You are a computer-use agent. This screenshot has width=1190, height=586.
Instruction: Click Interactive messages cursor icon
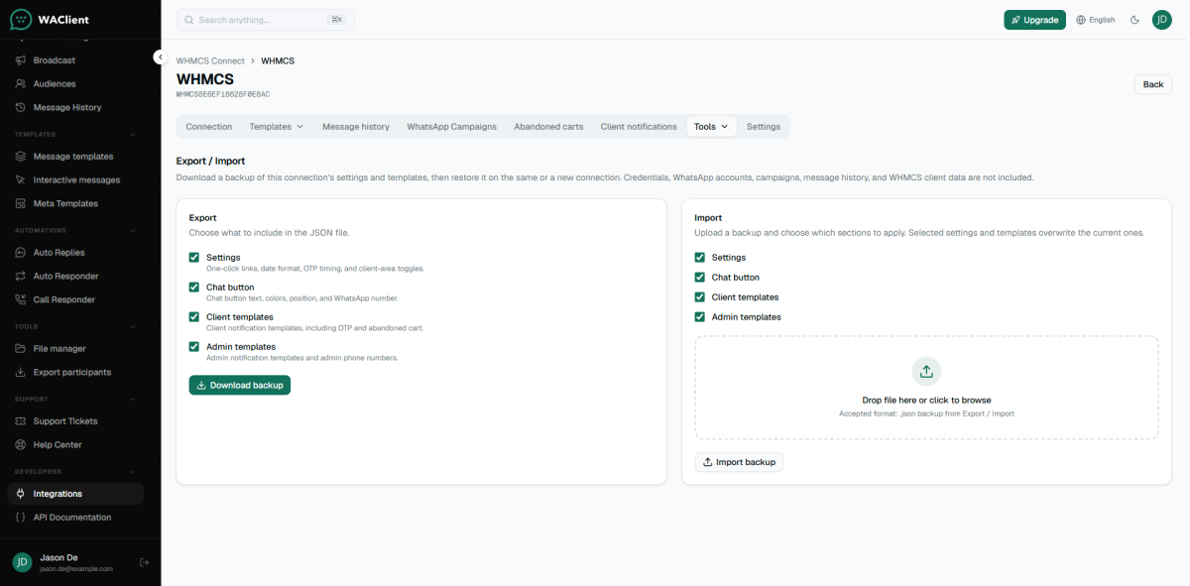[x=21, y=180]
